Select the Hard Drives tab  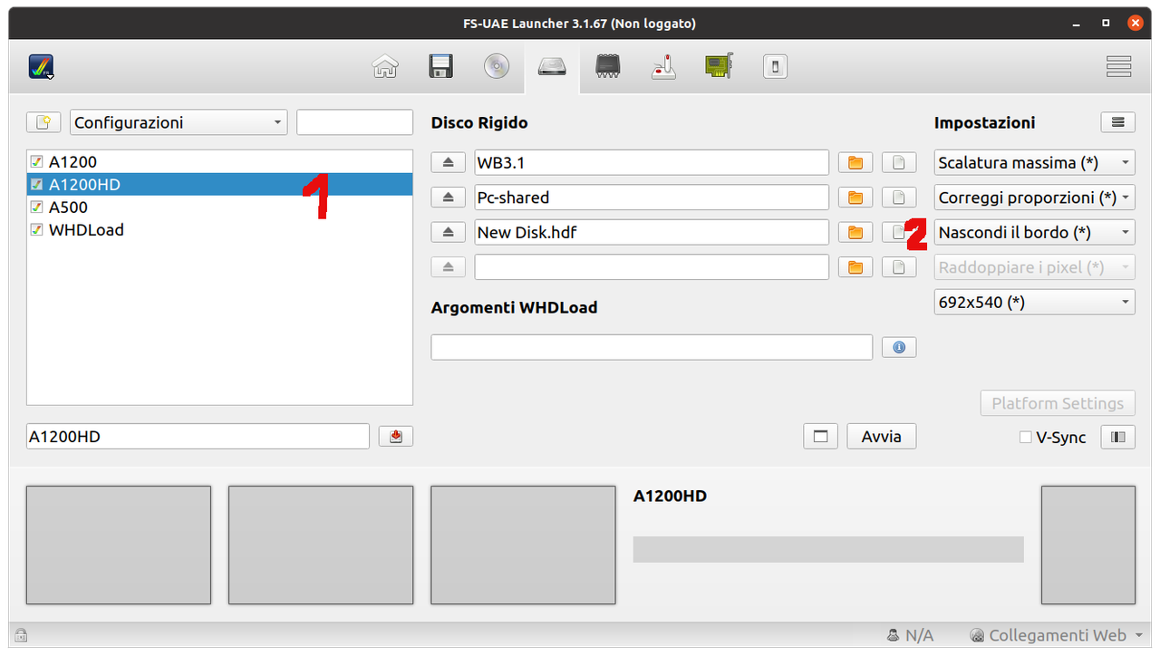(552, 66)
